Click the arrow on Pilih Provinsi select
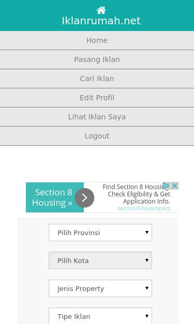The width and height of the screenshot is (194, 324). (147, 232)
